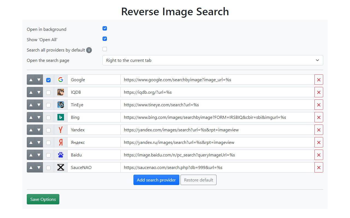Image resolution: width=350 pixels, height=218 pixels.
Task: Click the Yandex provider icon
Action: (61, 130)
